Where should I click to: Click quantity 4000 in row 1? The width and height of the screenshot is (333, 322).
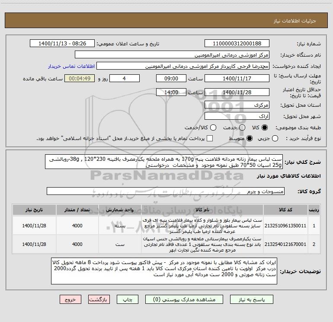pyautogui.click(x=77, y=226)
